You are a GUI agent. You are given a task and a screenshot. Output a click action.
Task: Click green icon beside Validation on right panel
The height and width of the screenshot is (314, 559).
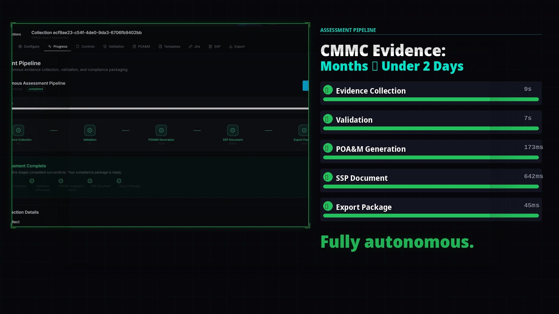[328, 119]
